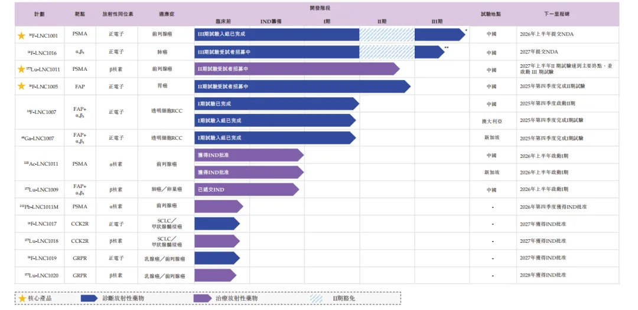Click the blue arrow bar for 18F-LNC1017

point(216,224)
